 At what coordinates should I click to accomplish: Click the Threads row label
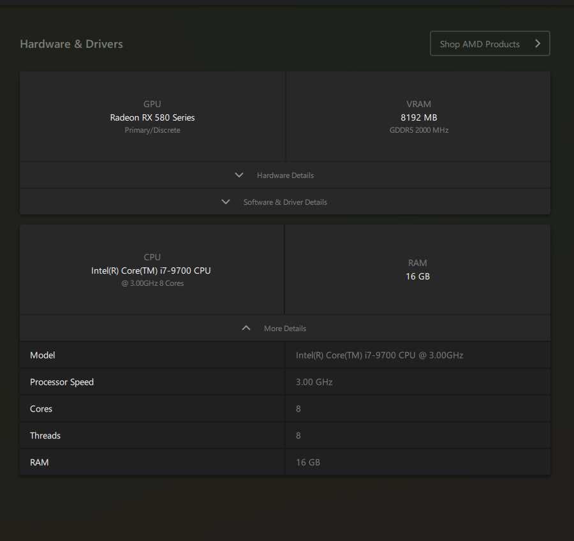click(45, 436)
